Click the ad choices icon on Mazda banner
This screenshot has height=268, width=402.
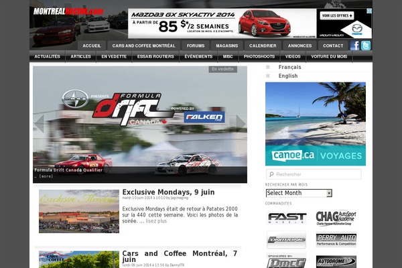point(369,11)
